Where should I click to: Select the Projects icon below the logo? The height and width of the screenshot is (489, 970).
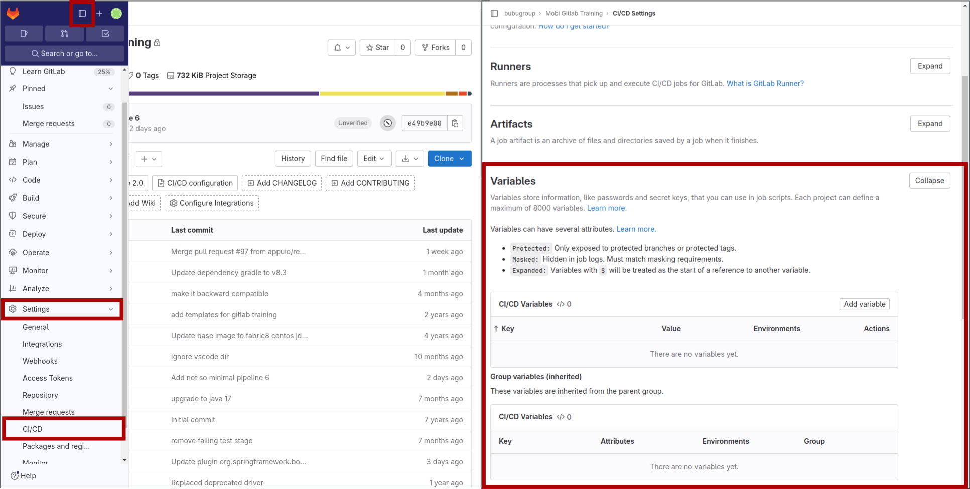[24, 33]
